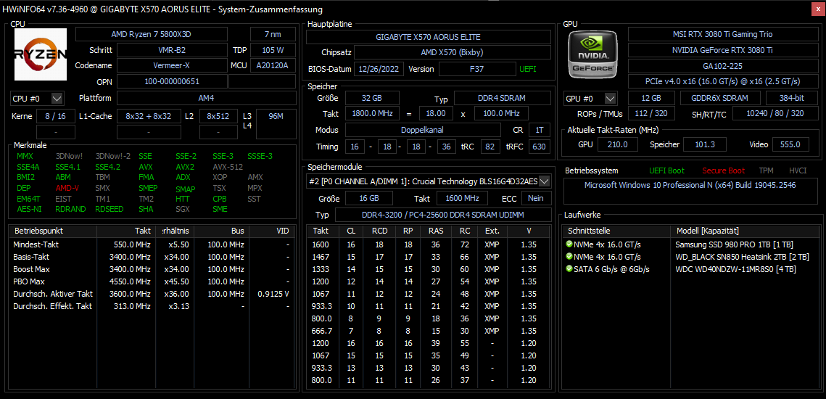Click the 0.9125 V VID value
This screenshot has height=399, width=826.
click(273, 294)
